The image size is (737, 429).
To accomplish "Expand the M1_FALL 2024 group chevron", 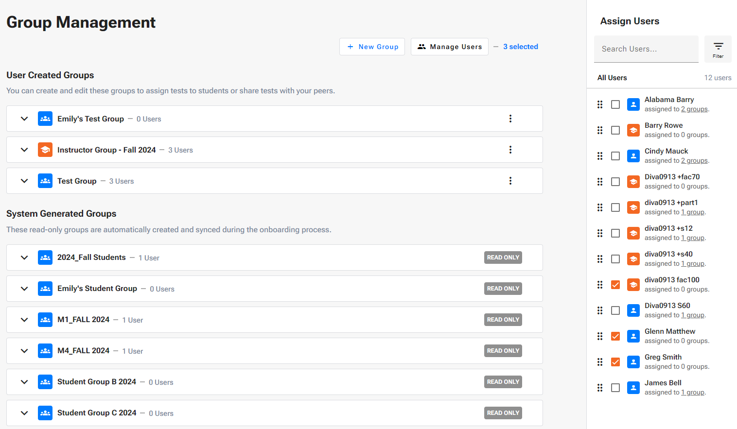I will click(24, 320).
